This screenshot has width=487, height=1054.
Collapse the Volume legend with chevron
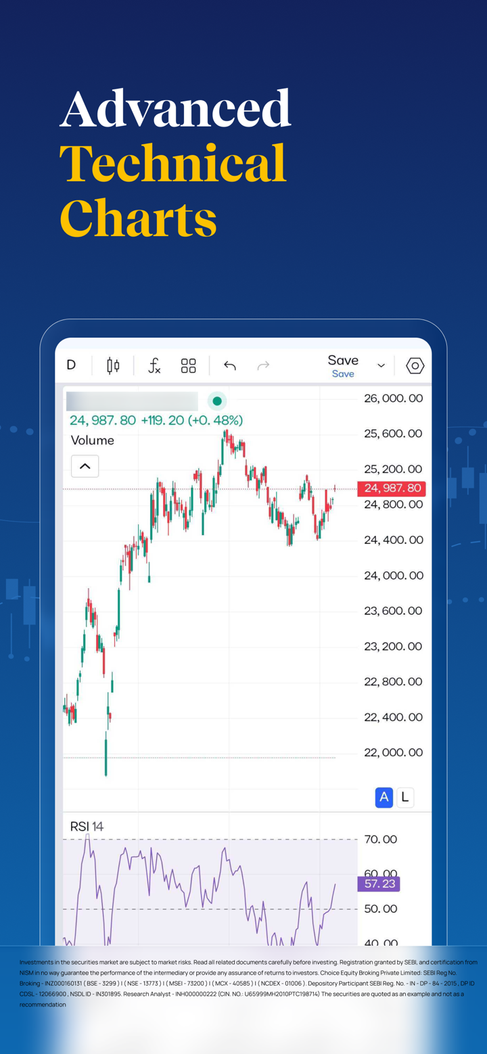pyautogui.click(x=85, y=466)
